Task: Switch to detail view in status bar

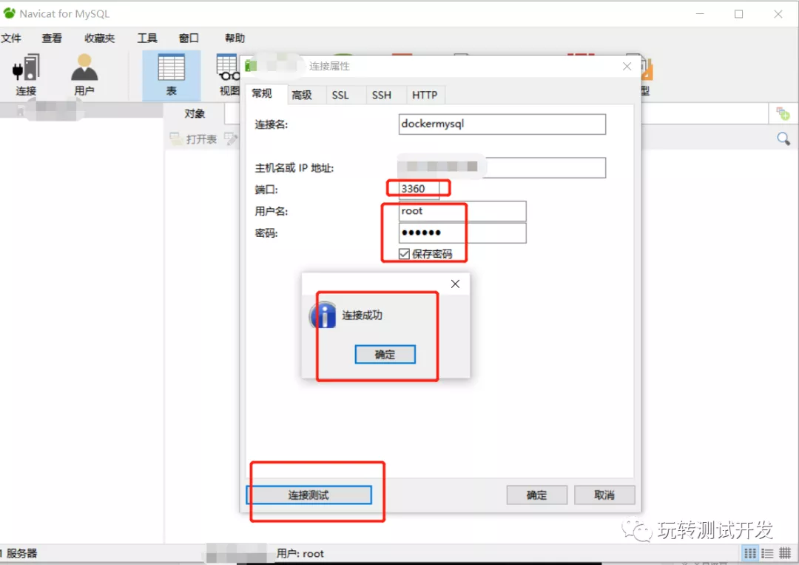Action: 785,553
